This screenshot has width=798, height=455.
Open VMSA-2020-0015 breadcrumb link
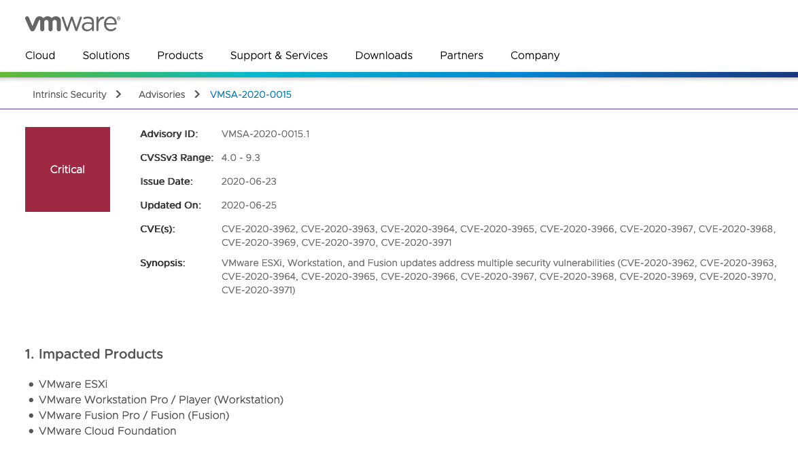(x=251, y=94)
